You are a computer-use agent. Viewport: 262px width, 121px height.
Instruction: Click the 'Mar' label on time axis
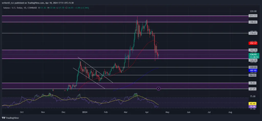(x=125, y=112)
